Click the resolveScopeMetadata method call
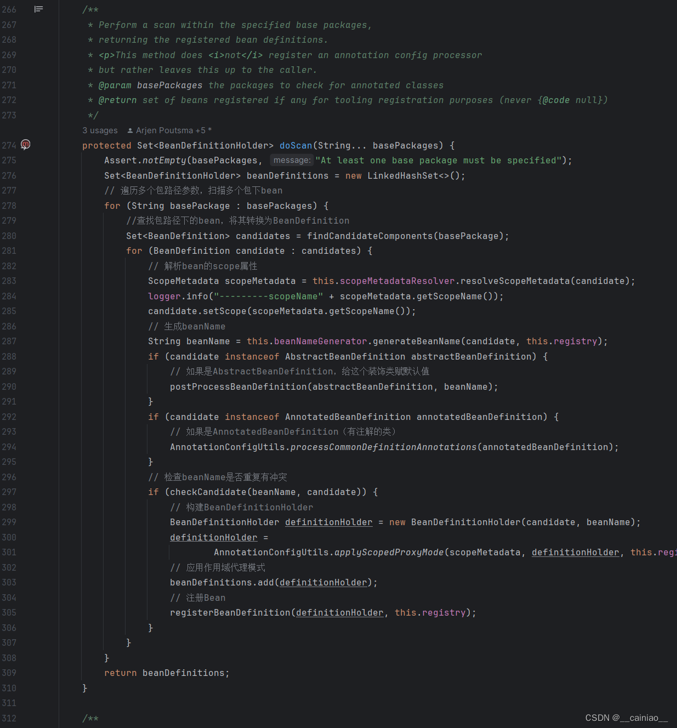 pos(515,281)
